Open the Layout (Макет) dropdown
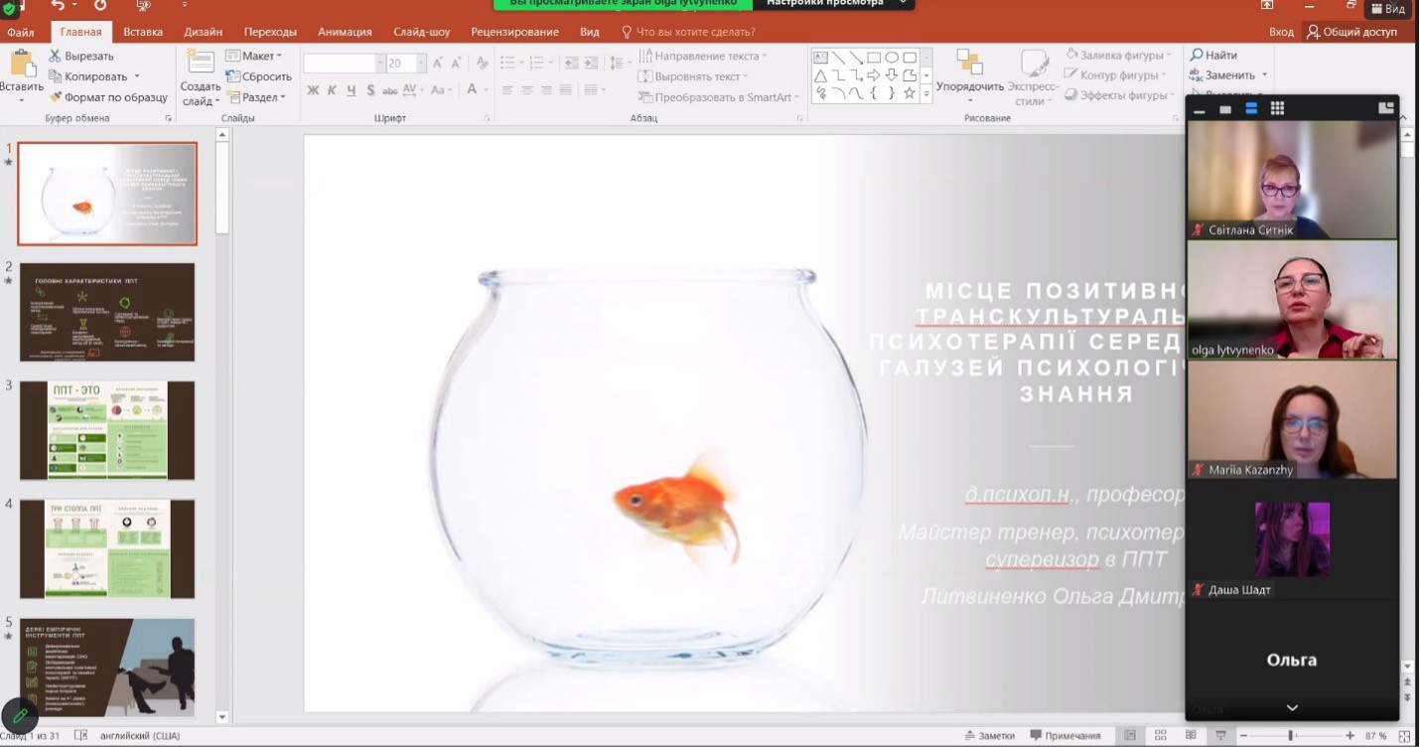Image resolution: width=1420 pixels, height=749 pixels. pos(255,56)
